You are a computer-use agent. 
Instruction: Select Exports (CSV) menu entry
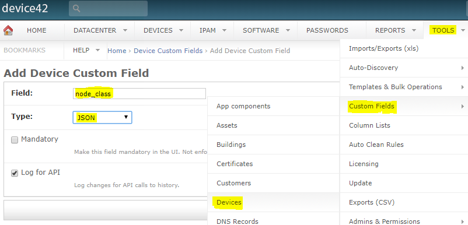[x=404, y=202]
